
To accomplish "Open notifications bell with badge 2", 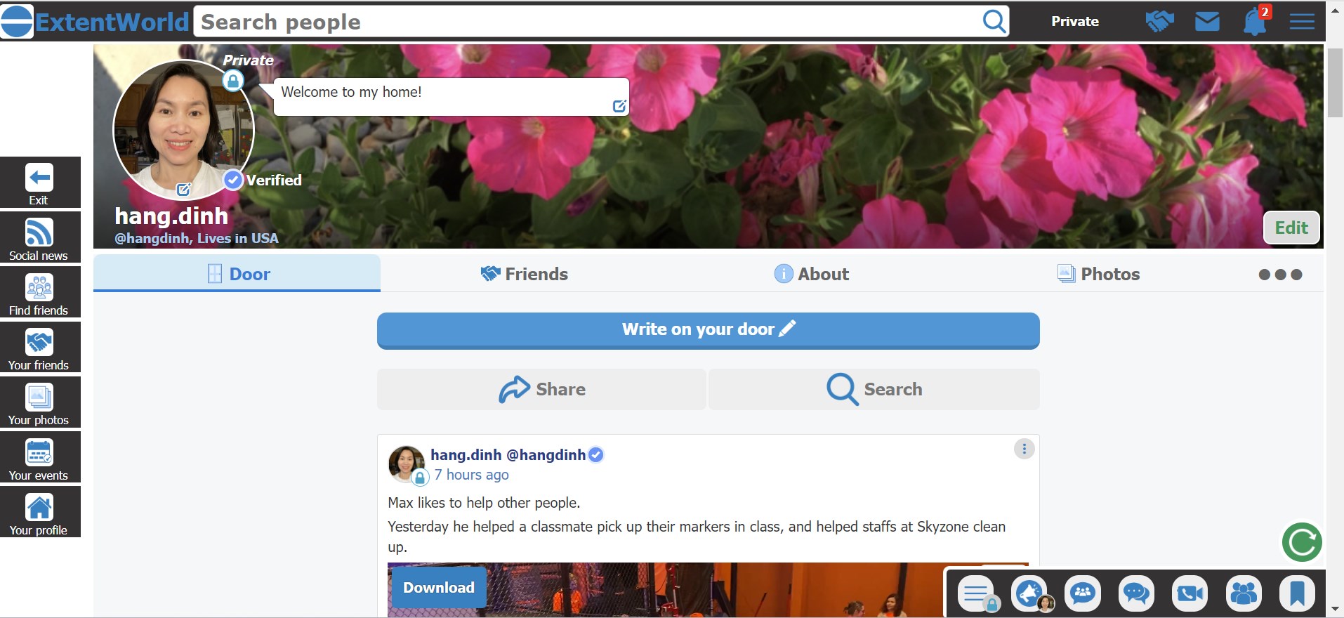I will [x=1255, y=22].
